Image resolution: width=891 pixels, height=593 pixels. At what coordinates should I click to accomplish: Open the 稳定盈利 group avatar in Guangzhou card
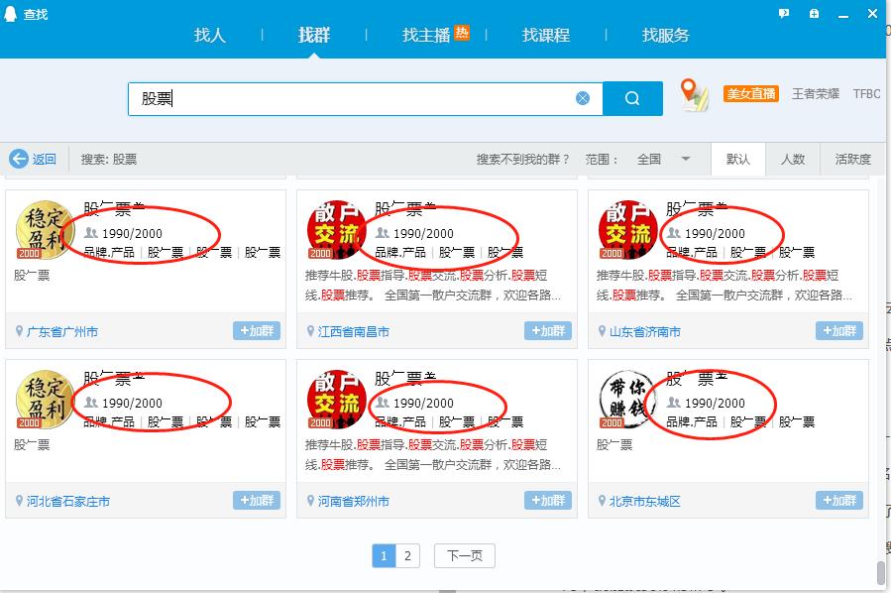(x=45, y=229)
